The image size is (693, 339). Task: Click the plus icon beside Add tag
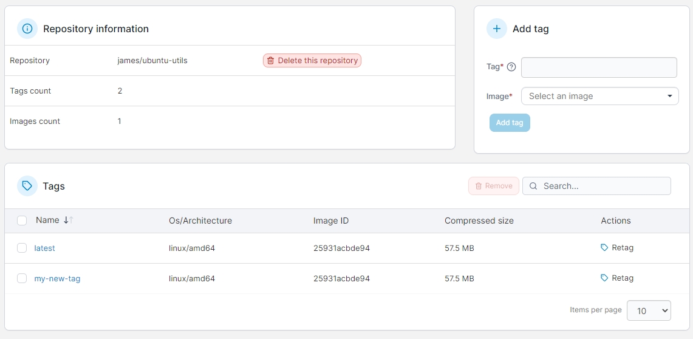coord(497,29)
